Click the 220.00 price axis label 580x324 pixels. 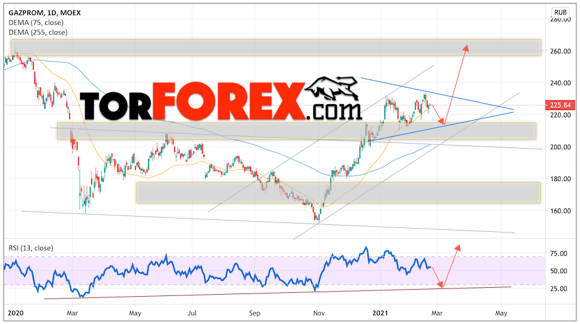tap(560, 115)
